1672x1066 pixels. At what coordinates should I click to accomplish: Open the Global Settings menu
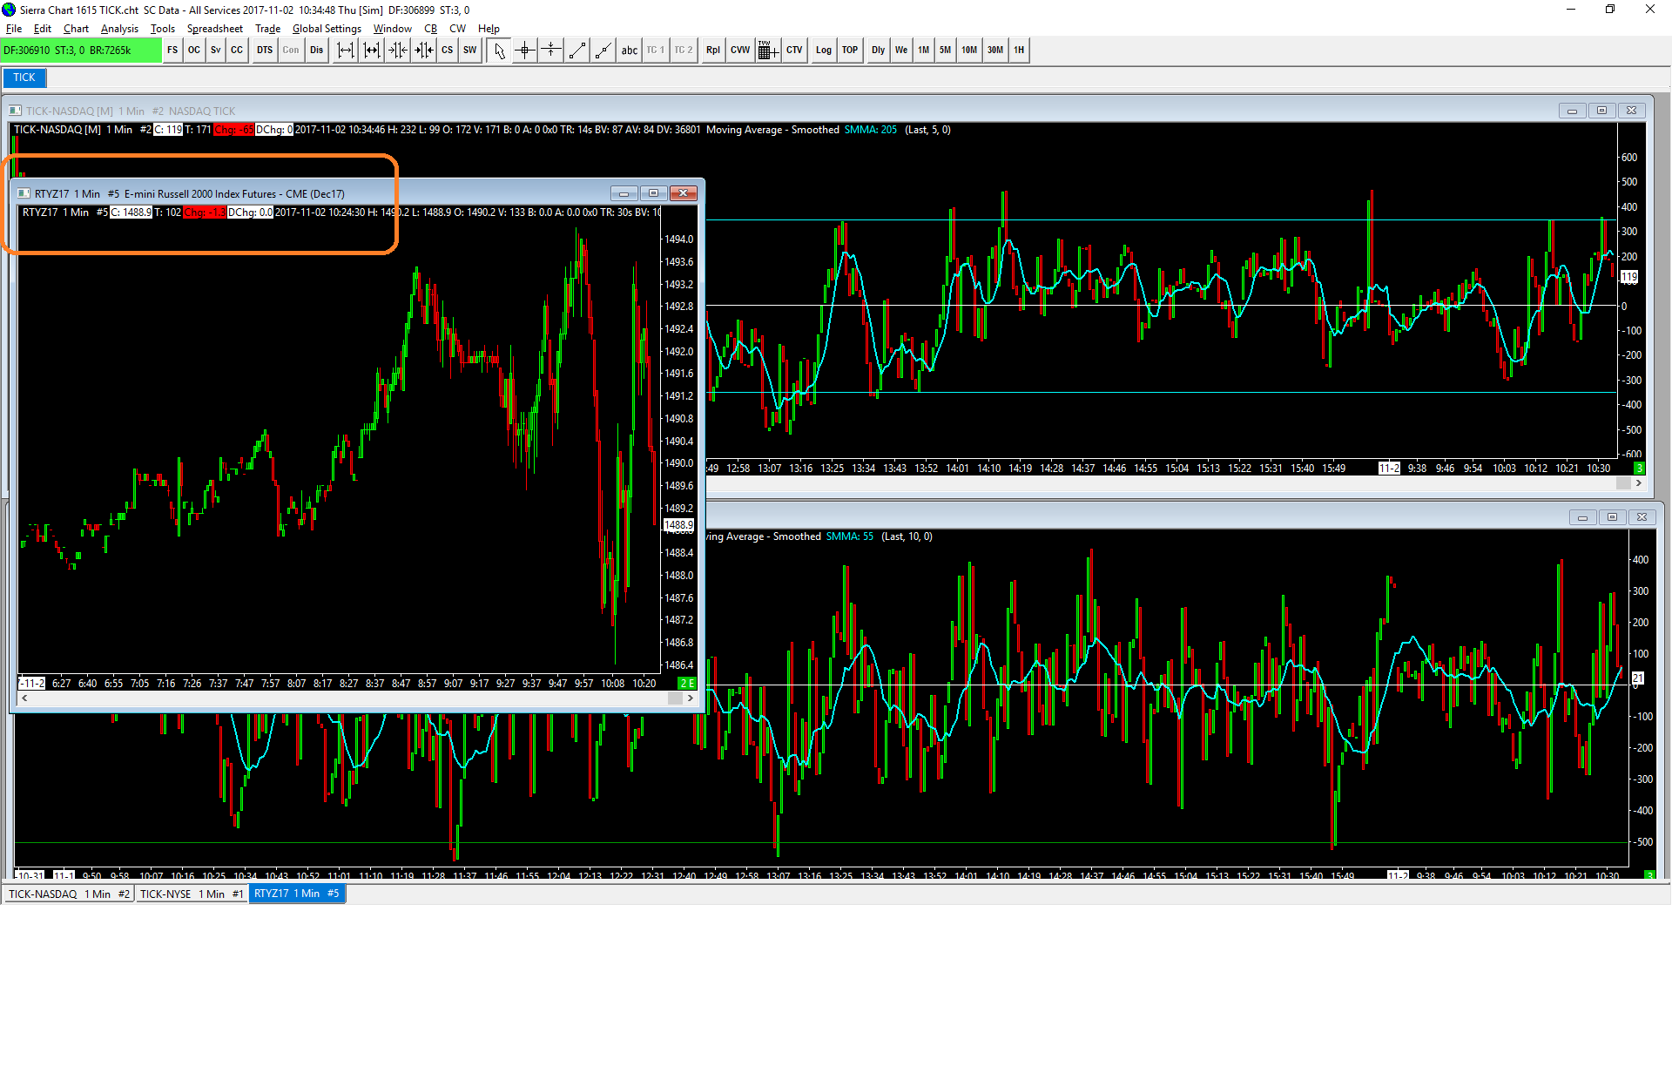[327, 29]
